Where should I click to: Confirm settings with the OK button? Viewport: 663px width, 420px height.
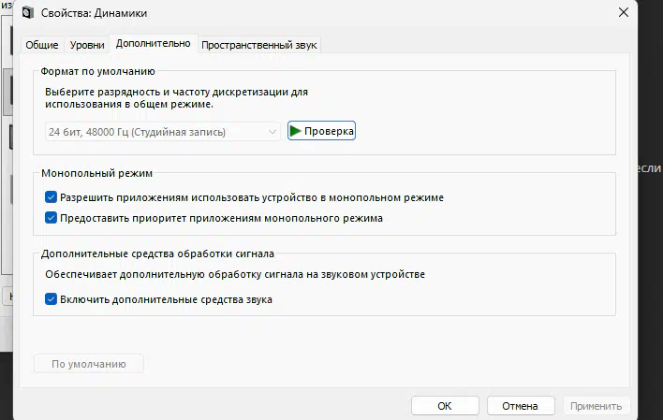[x=445, y=406]
